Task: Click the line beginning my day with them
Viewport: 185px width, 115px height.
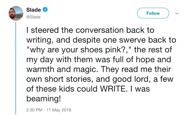Action: (99, 60)
